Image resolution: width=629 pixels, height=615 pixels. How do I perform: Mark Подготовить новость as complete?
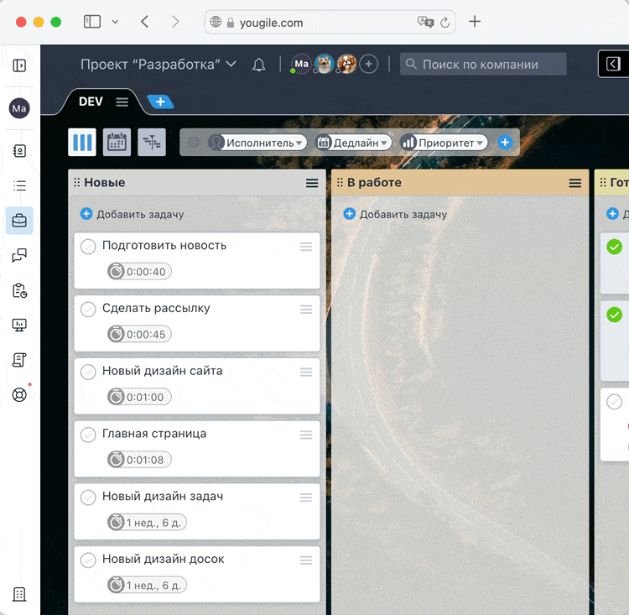(88, 247)
